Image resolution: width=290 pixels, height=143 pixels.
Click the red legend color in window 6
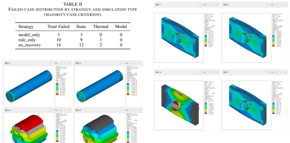click(206, 113)
